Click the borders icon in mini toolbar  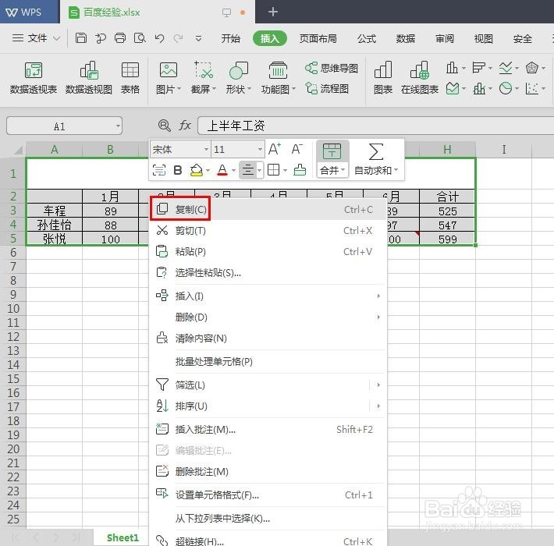coord(273,170)
